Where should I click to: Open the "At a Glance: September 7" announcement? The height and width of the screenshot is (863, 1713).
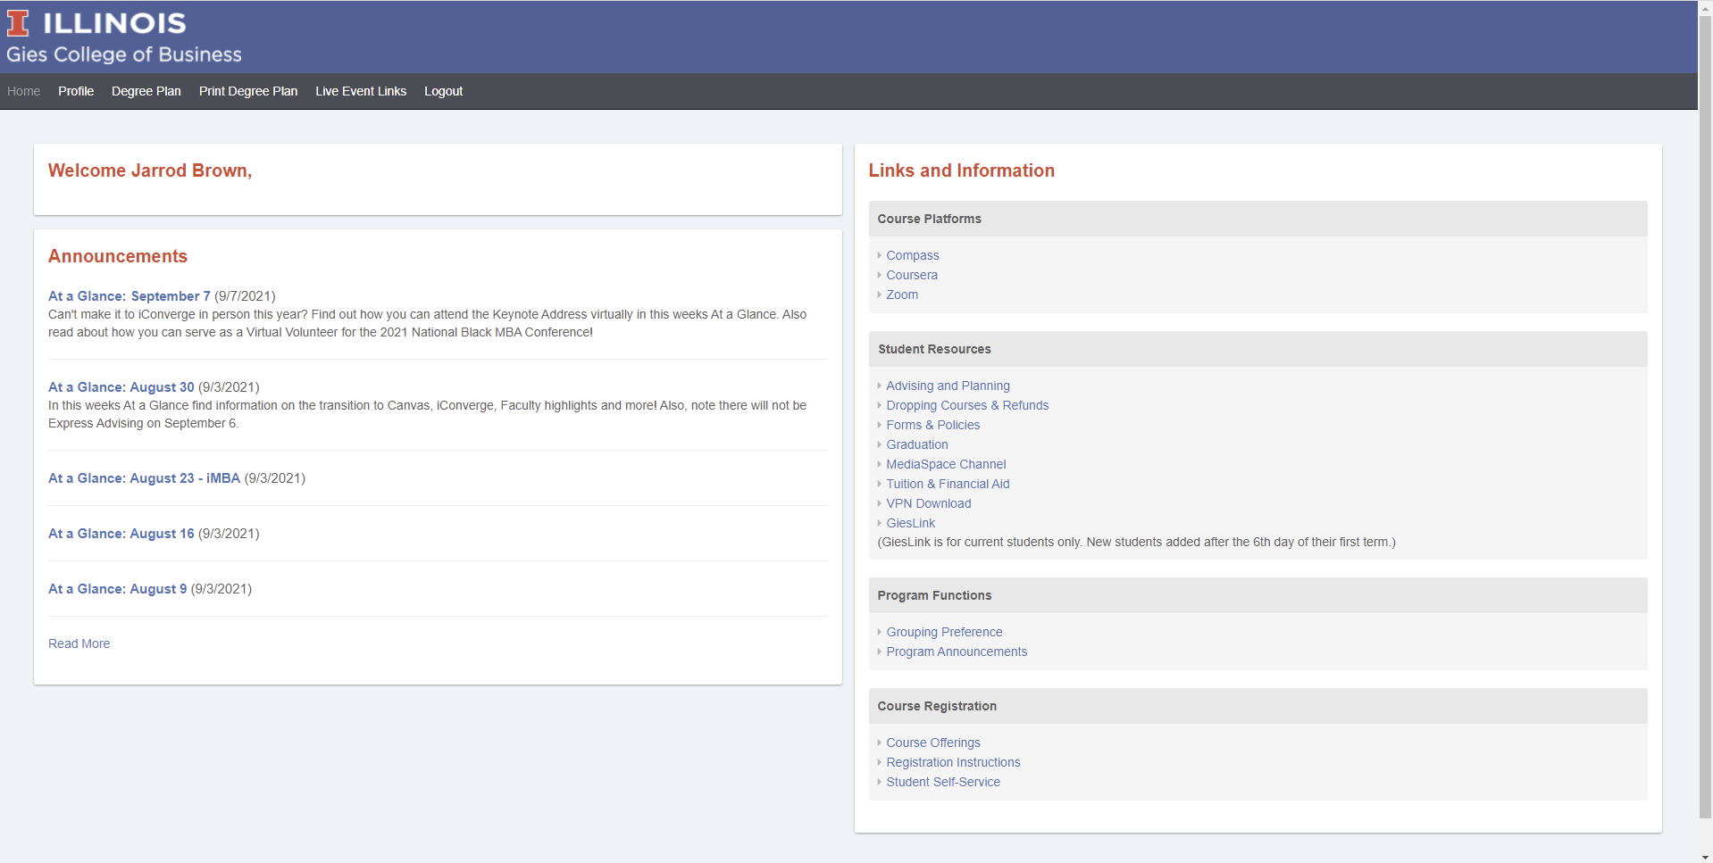click(129, 295)
